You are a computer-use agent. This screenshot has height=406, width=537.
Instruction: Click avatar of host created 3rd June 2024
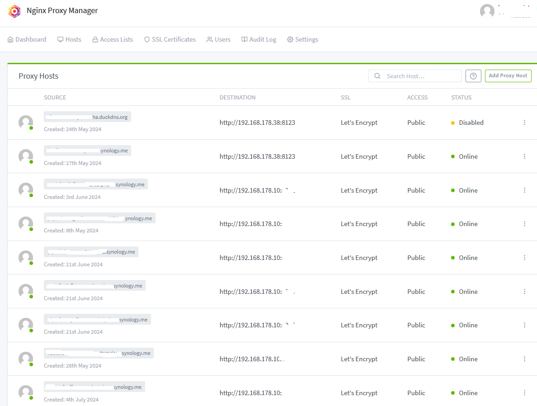26,190
